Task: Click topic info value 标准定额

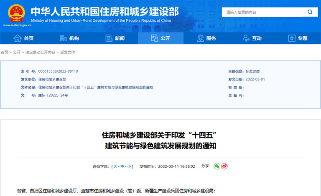Action: (x=252, y=71)
